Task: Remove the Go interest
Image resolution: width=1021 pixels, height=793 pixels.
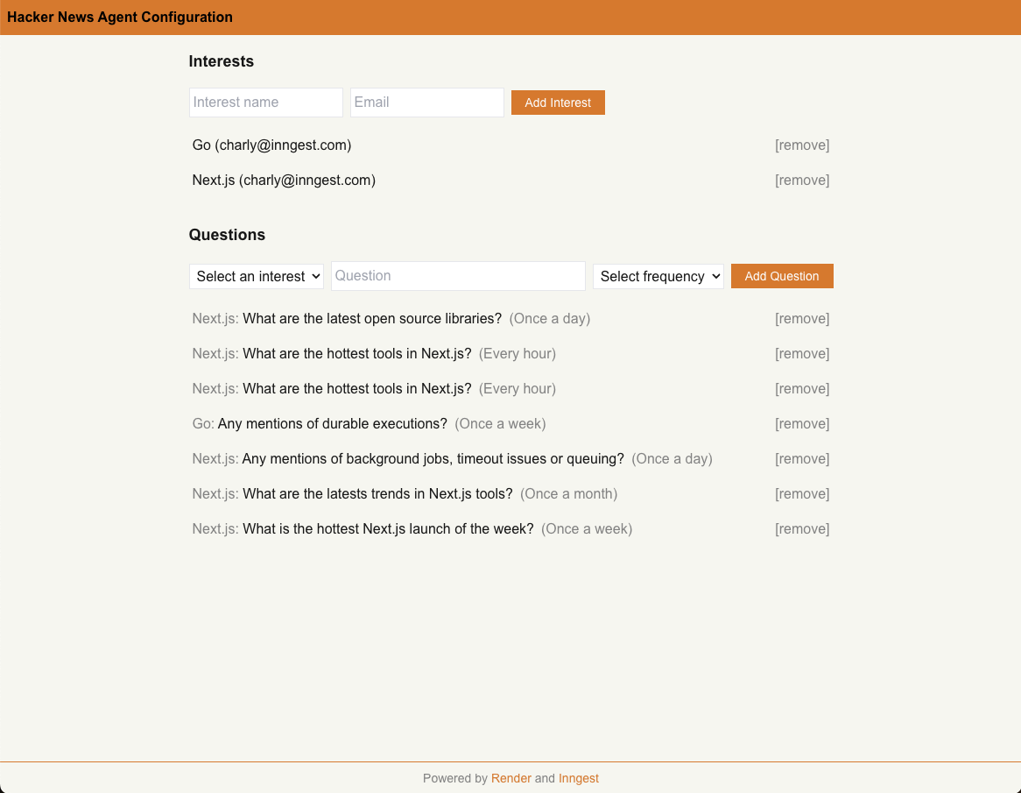Action: tap(802, 145)
